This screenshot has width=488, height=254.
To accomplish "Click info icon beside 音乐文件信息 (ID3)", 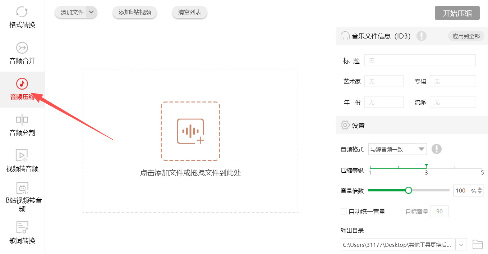I will [x=421, y=36].
